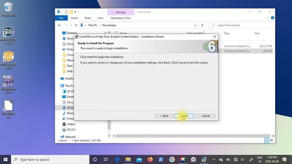Viewport: 292px width, 164px height.
Task: Expand the ribbon with the chevron
Action: 267,18
